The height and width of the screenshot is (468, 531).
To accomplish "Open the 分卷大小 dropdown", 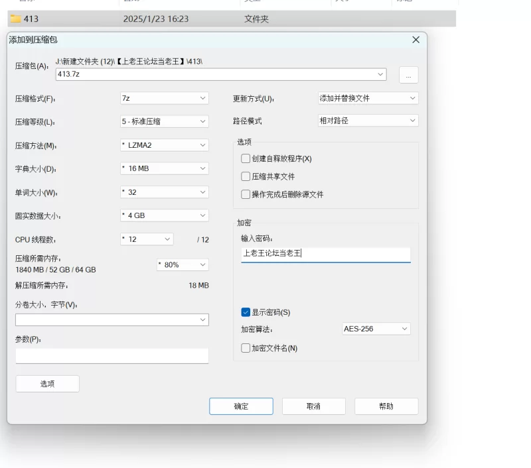I will click(112, 320).
